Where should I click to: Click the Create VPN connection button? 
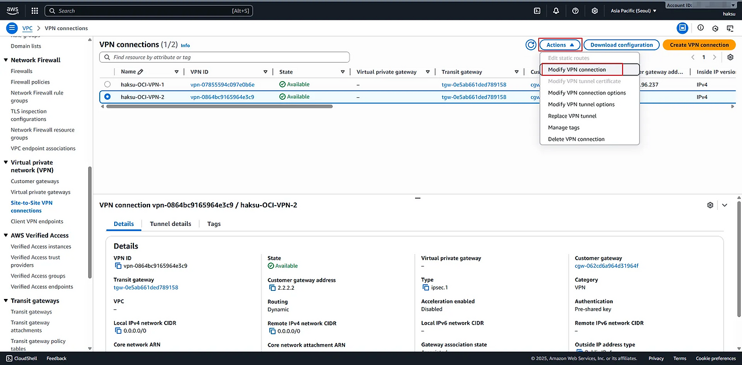699,45
